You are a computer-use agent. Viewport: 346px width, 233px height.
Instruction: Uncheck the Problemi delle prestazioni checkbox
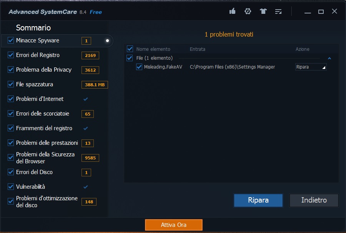(11, 143)
